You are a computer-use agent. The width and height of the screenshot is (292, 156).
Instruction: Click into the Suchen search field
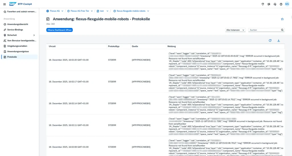click(x=264, y=30)
